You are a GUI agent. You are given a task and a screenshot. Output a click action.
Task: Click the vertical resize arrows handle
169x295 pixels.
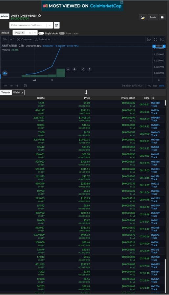click(86, 92)
